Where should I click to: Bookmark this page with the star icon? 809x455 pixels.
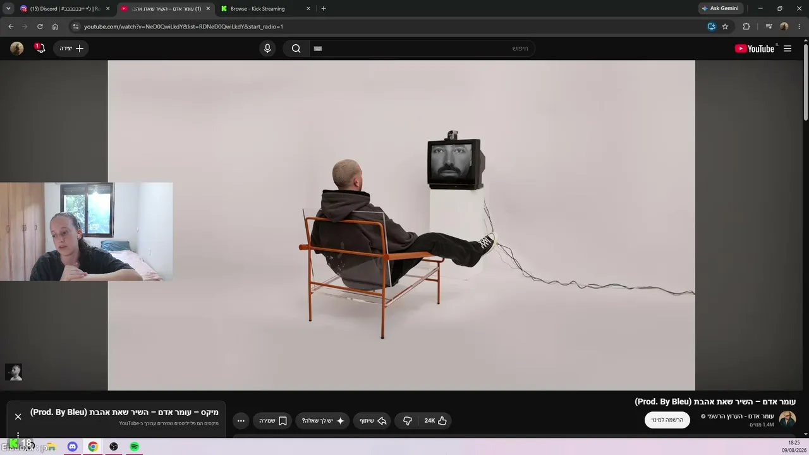click(x=725, y=27)
